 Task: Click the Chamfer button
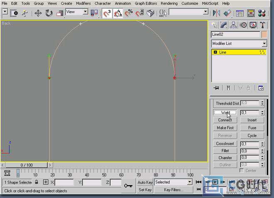click(225, 158)
